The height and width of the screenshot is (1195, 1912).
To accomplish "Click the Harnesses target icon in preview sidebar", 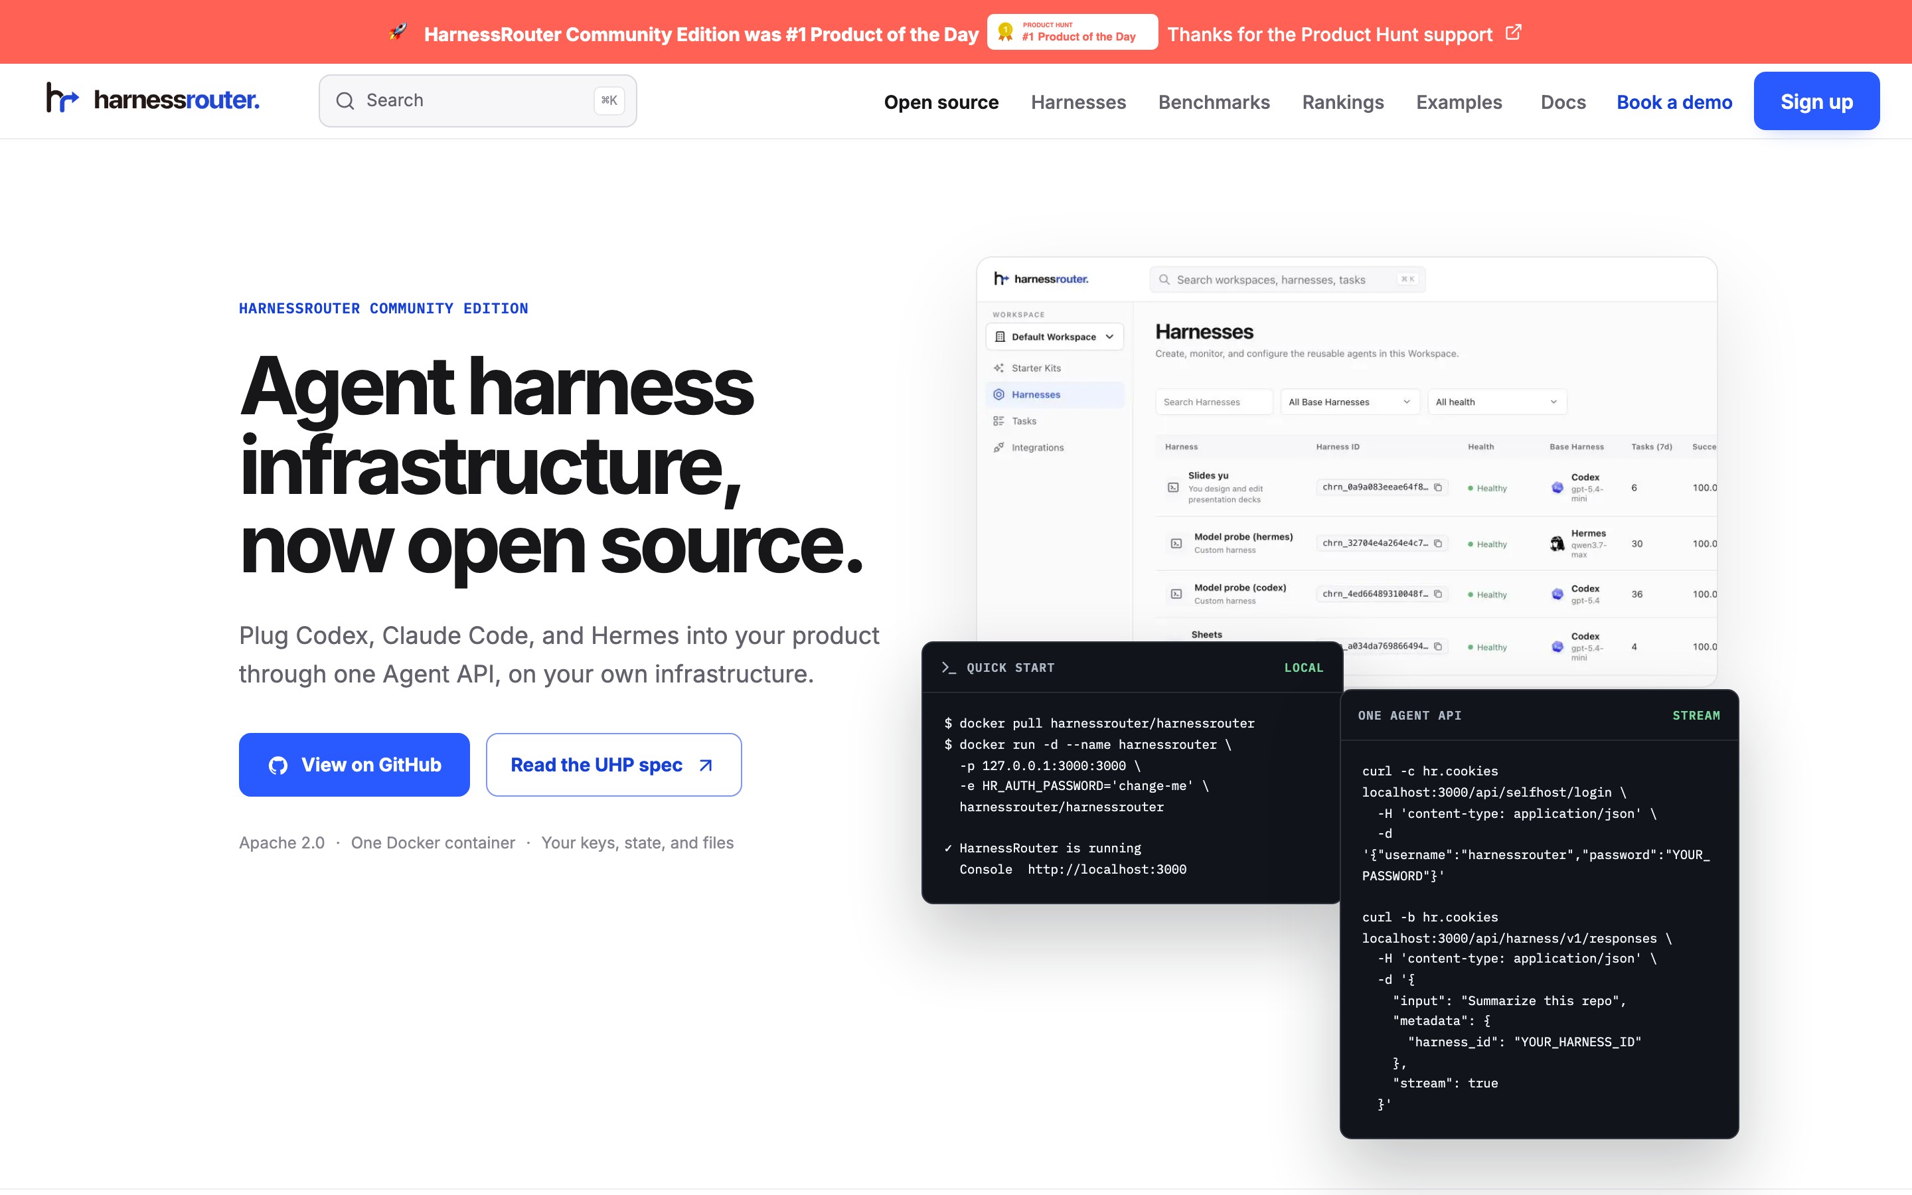I will pyautogui.click(x=998, y=394).
